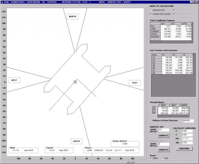Click the horizontal scrollbar thumb below plot
The image size is (199, 164).
point(130,162)
